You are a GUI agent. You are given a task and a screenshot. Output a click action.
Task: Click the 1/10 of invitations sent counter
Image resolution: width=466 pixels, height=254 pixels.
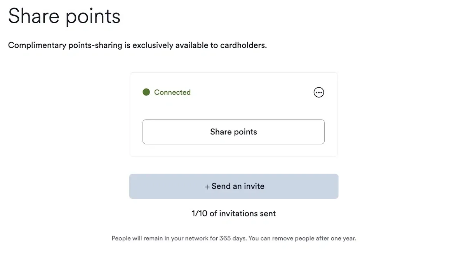(x=234, y=214)
